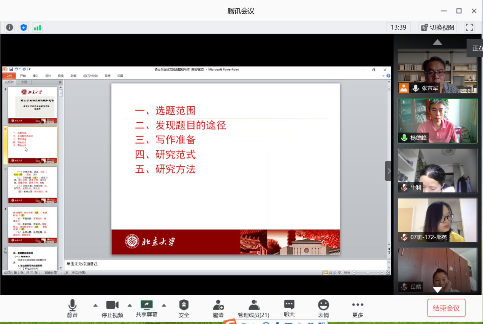Open the emoji reactions (表情) menu
The height and width of the screenshot is (324, 483).
pyautogui.click(x=323, y=308)
